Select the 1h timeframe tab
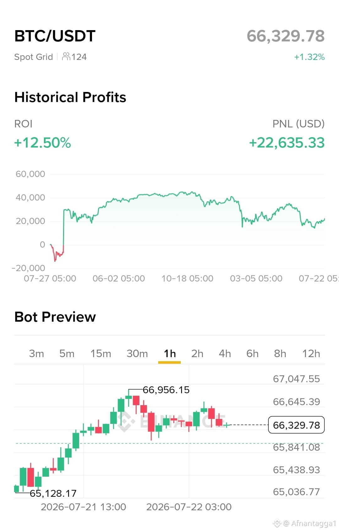The height and width of the screenshot is (531, 339). pos(170,353)
